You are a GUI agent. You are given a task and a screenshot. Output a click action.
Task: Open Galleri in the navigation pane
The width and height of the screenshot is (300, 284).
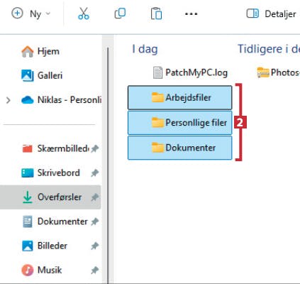42,75
